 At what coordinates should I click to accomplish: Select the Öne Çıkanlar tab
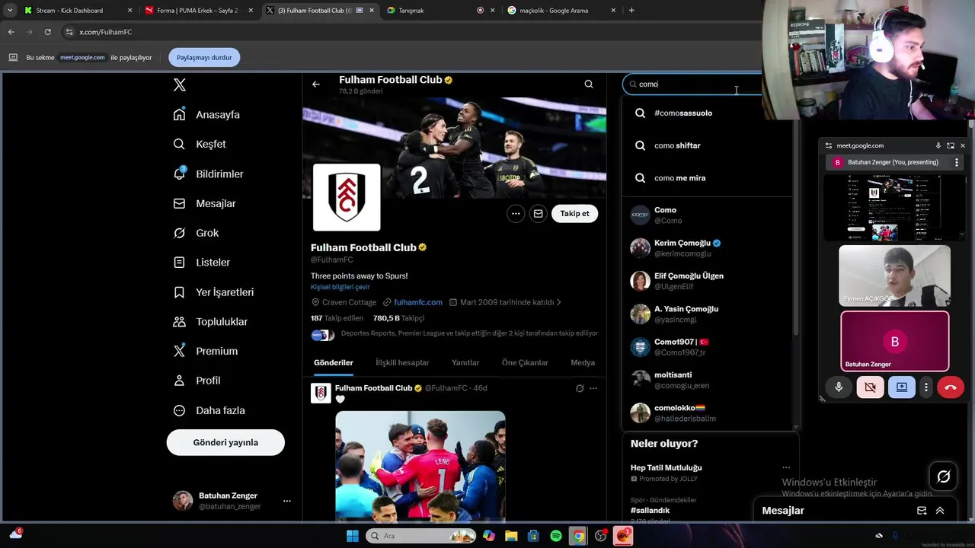pos(525,362)
